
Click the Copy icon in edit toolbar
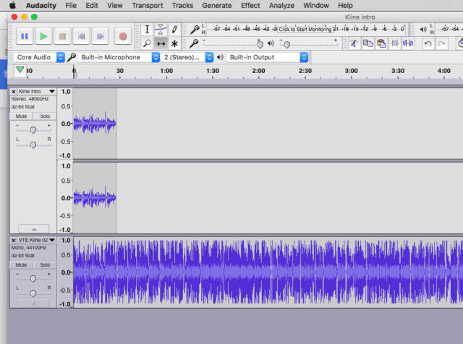[368, 43]
